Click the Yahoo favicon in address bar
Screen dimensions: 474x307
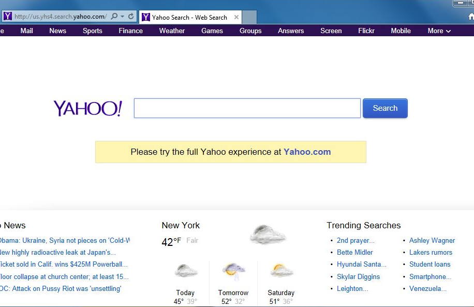tap(8, 17)
